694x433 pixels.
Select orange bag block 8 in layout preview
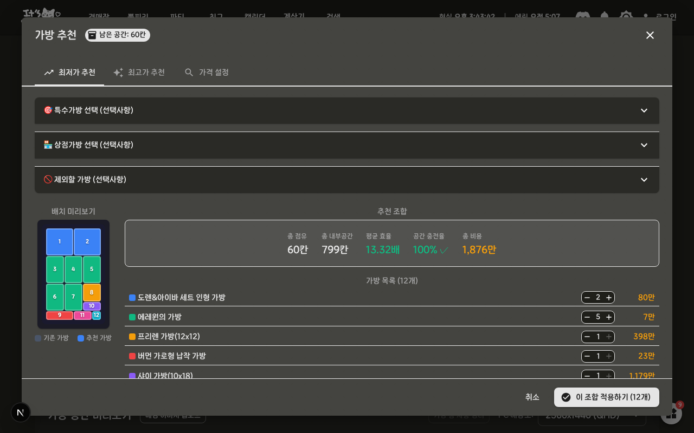(92, 293)
